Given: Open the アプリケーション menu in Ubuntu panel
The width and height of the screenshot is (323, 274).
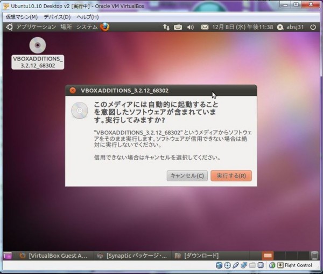Looking at the screenshot, I should [36, 27].
